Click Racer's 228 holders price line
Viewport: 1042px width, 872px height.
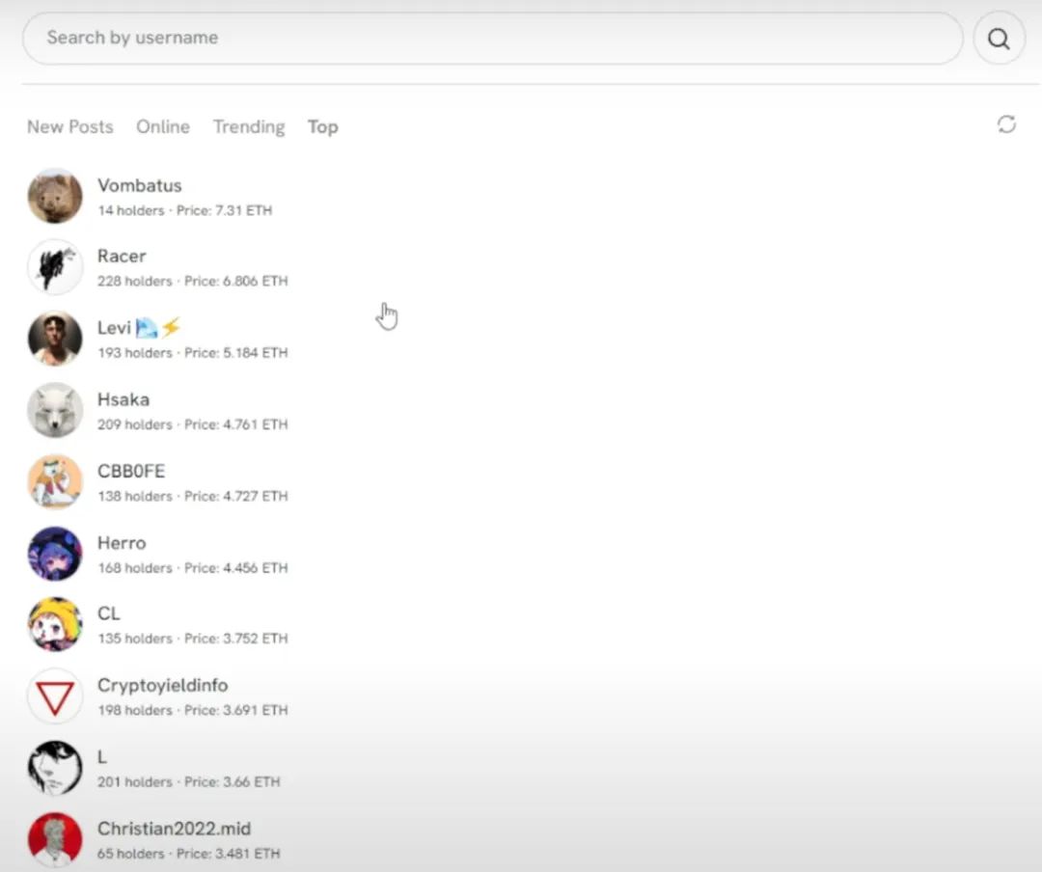pyautogui.click(x=192, y=282)
